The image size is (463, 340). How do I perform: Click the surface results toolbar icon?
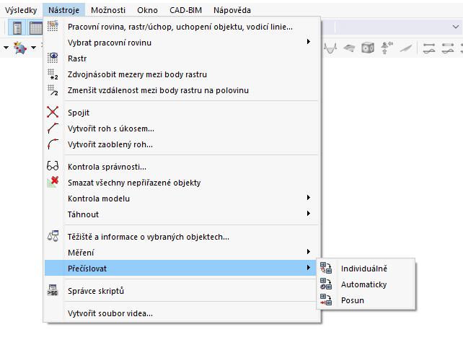[x=349, y=48]
